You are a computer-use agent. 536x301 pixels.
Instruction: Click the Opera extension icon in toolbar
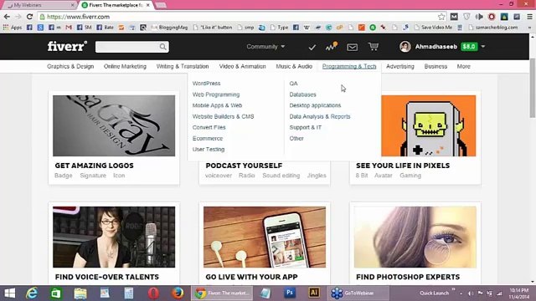point(492,17)
